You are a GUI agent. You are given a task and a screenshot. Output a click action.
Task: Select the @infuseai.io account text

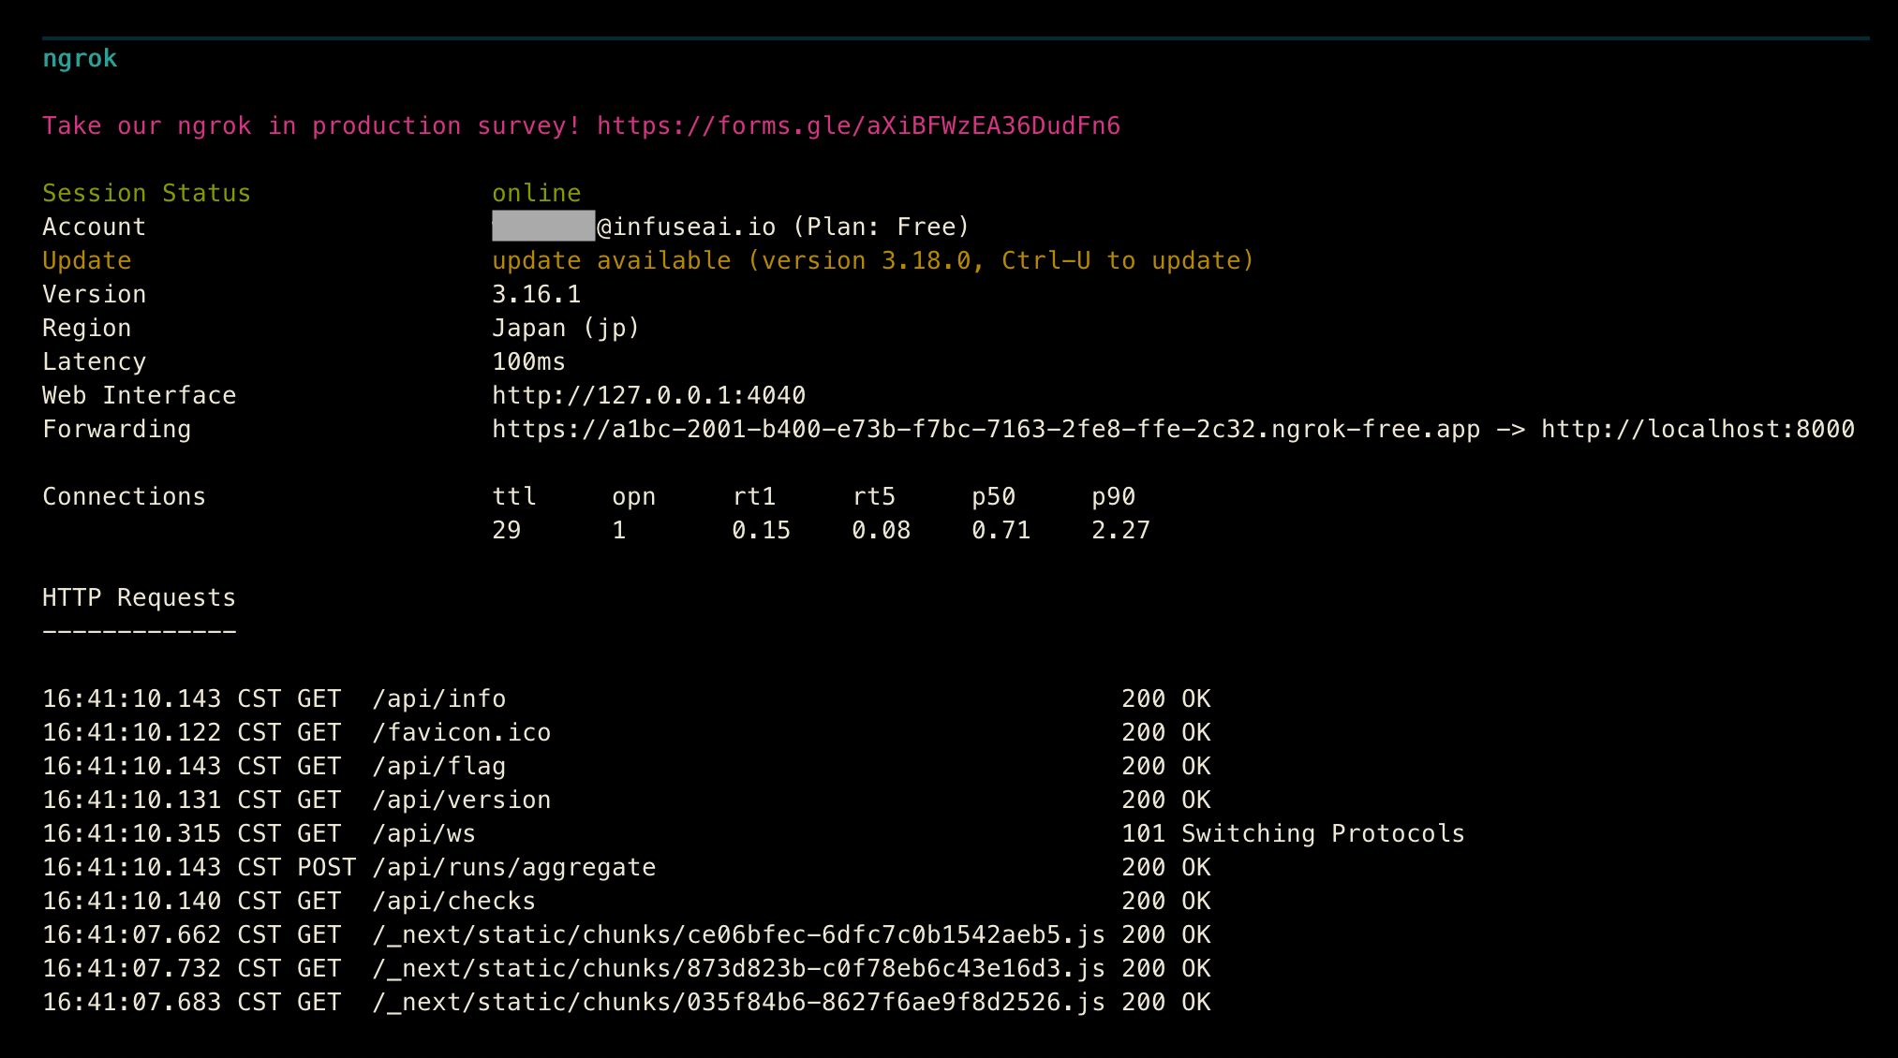[687, 227]
